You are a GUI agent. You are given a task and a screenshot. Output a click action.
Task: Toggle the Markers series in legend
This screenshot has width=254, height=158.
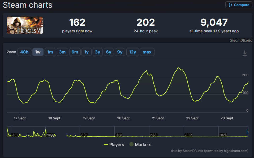pos(140,145)
